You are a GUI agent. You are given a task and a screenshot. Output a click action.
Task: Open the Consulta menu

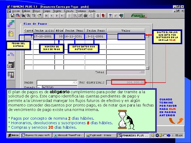(69, 11)
